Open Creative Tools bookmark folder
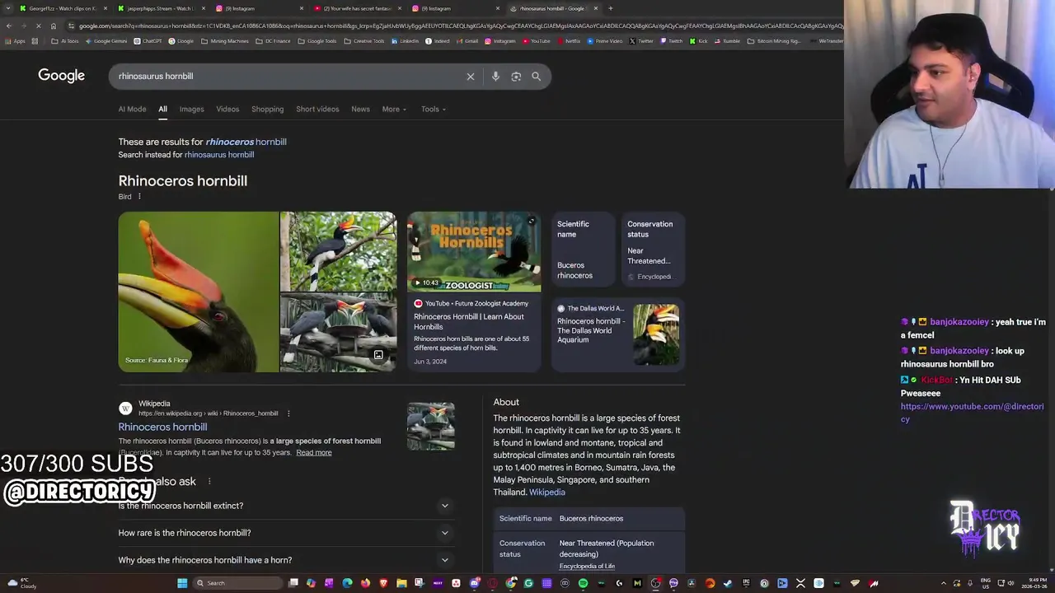The height and width of the screenshot is (593, 1055). (364, 41)
